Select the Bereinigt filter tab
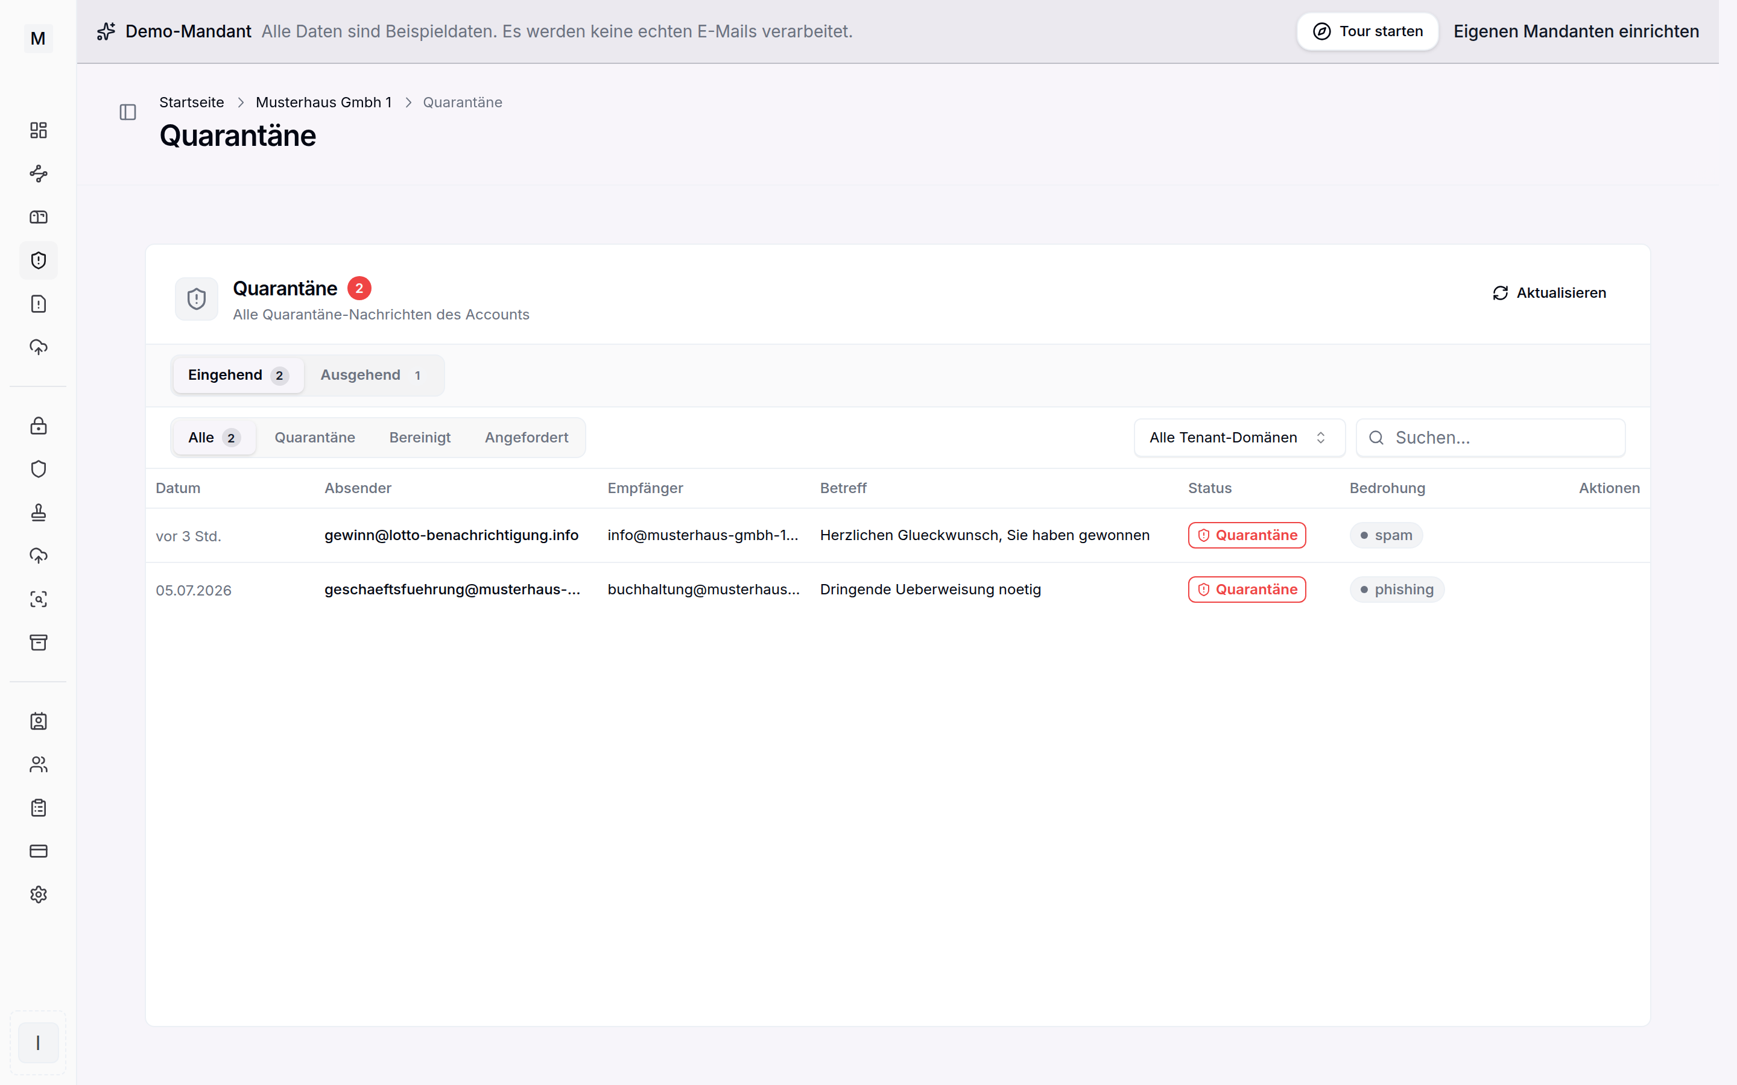The height and width of the screenshot is (1085, 1737). click(420, 438)
